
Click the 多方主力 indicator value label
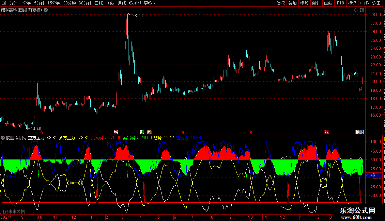74,138
